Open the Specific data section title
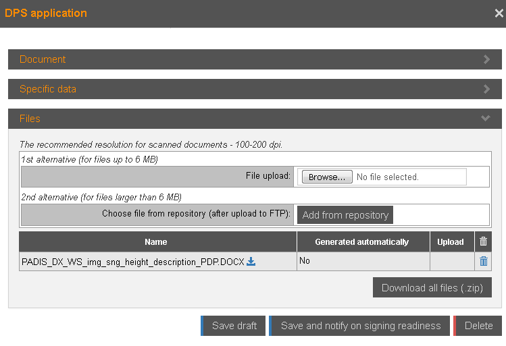The height and width of the screenshot is (346, 506). tap(47, 89)
